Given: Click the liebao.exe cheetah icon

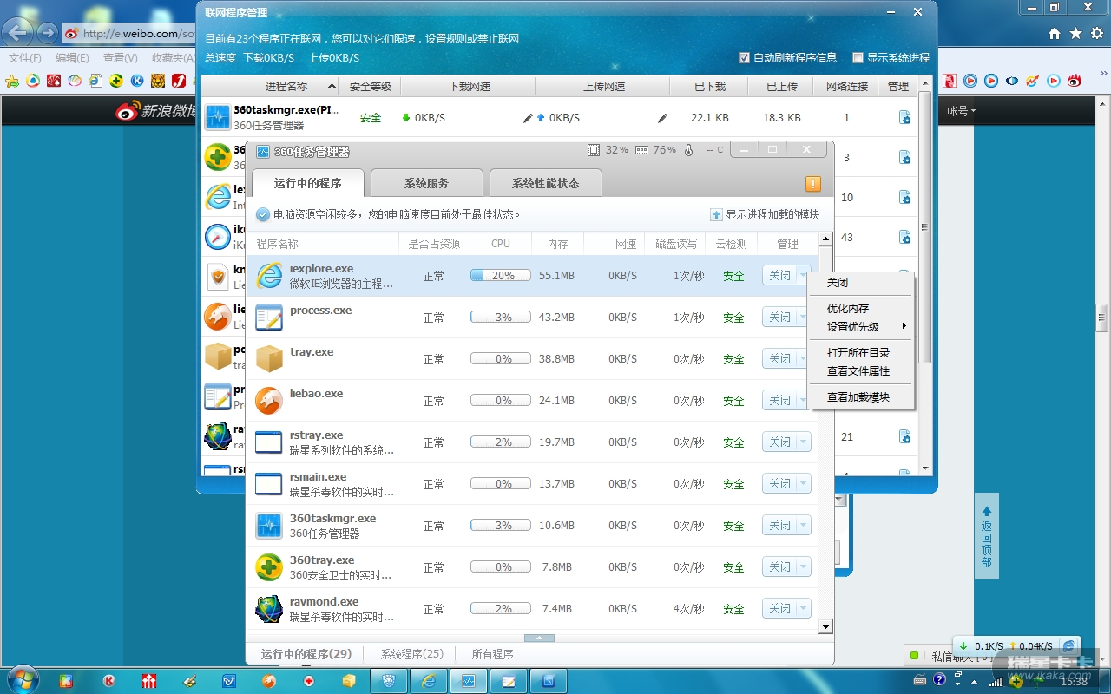Looking at the screenshot, I should [x=269, y=401].
